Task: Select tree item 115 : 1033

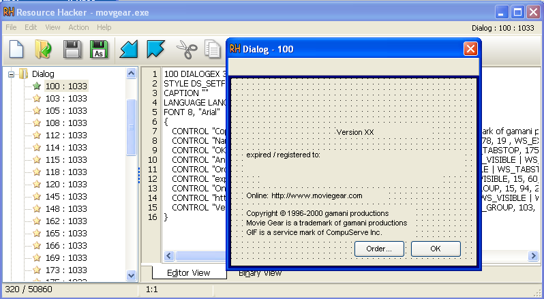Action: tap(66, 160)
